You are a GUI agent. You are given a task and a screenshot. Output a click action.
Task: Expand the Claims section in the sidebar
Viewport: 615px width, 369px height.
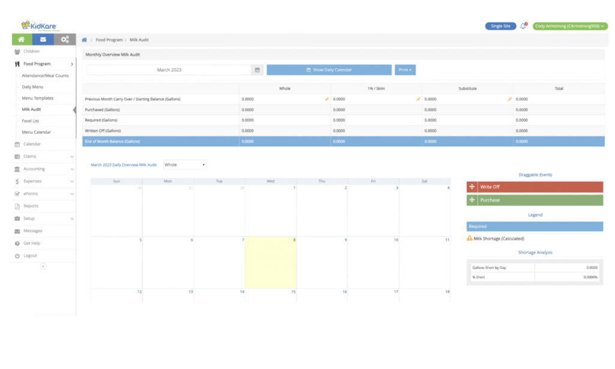point(71,157)
